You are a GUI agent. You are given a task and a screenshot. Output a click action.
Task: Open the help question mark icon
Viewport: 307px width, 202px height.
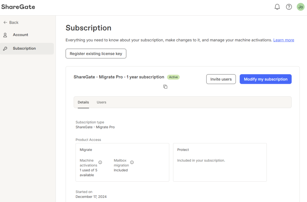coord(289,7)
